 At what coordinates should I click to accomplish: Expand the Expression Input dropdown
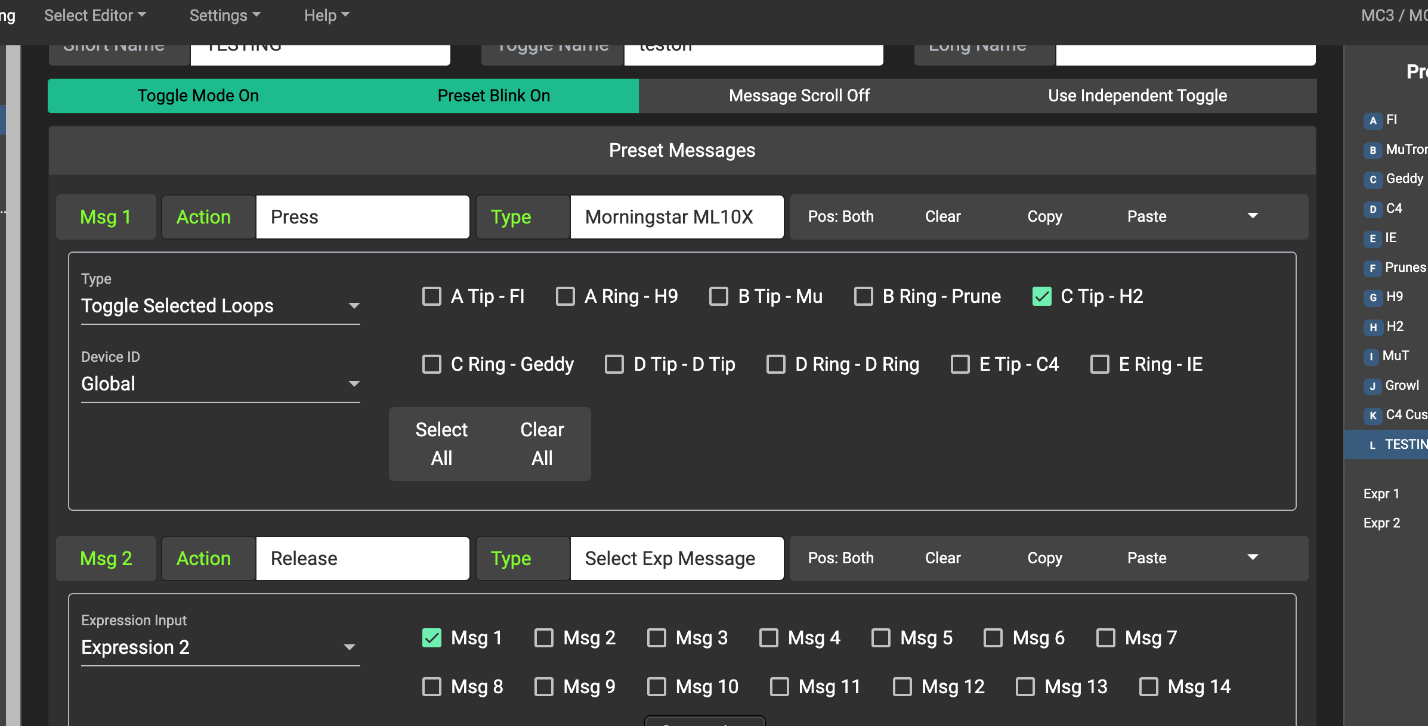220,647
